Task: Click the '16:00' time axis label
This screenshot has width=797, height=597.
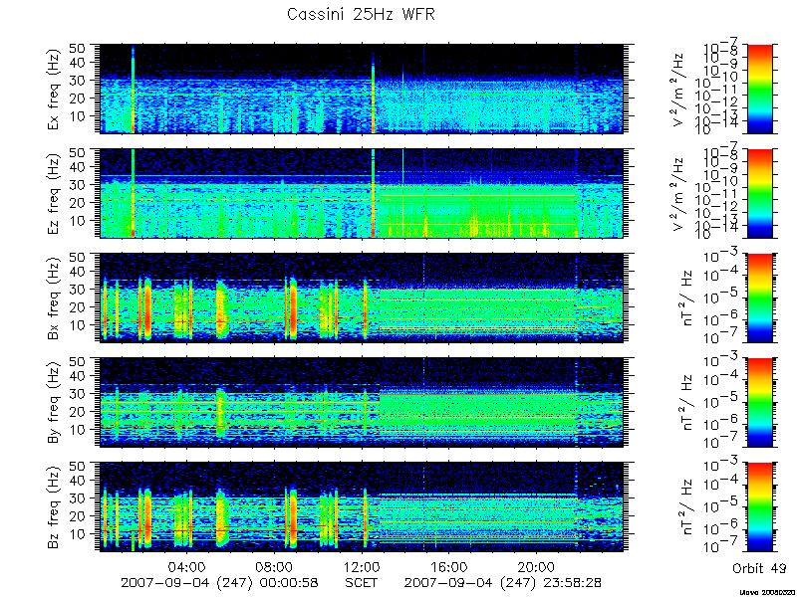Action: [x=449, y=566]
